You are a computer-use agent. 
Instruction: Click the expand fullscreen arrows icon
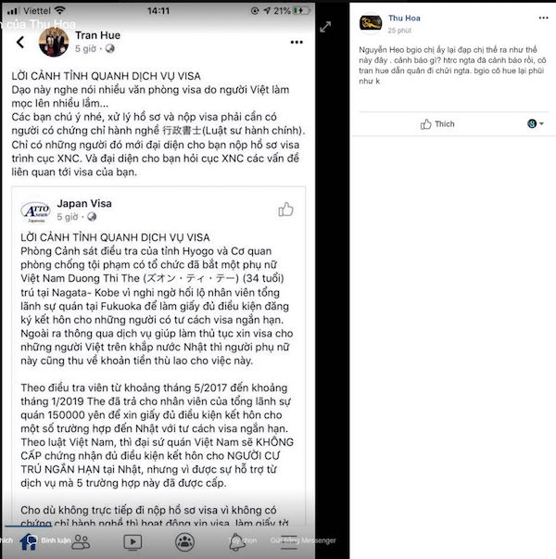pos(325,27)
